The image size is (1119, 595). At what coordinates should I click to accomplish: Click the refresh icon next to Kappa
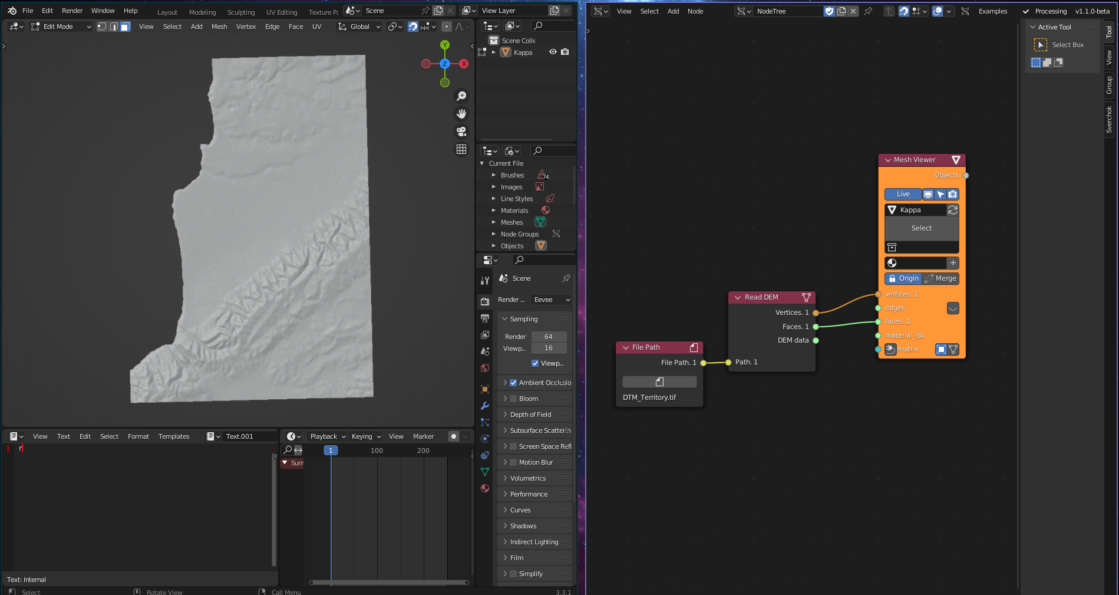click(952, 210)
